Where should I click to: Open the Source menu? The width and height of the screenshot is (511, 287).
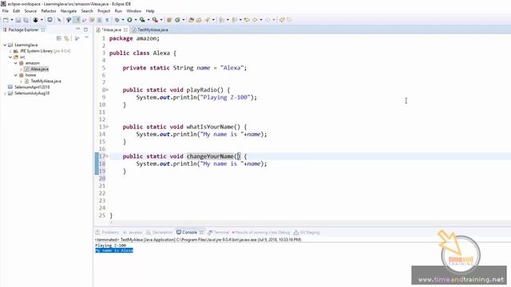point(30,10)
